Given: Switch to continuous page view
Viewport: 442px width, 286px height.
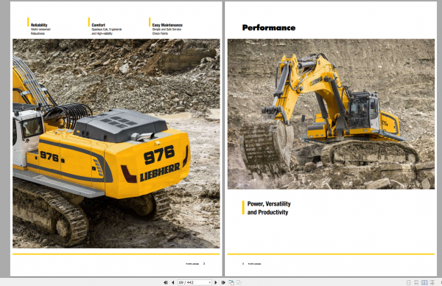Looking at the screenshot, I should tap(416, 282).
